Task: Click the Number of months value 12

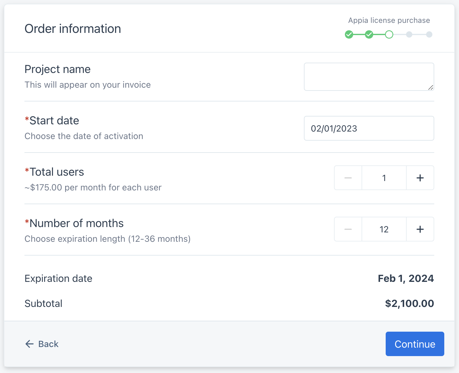Action: pyautogui.click(x=384, y=229)
